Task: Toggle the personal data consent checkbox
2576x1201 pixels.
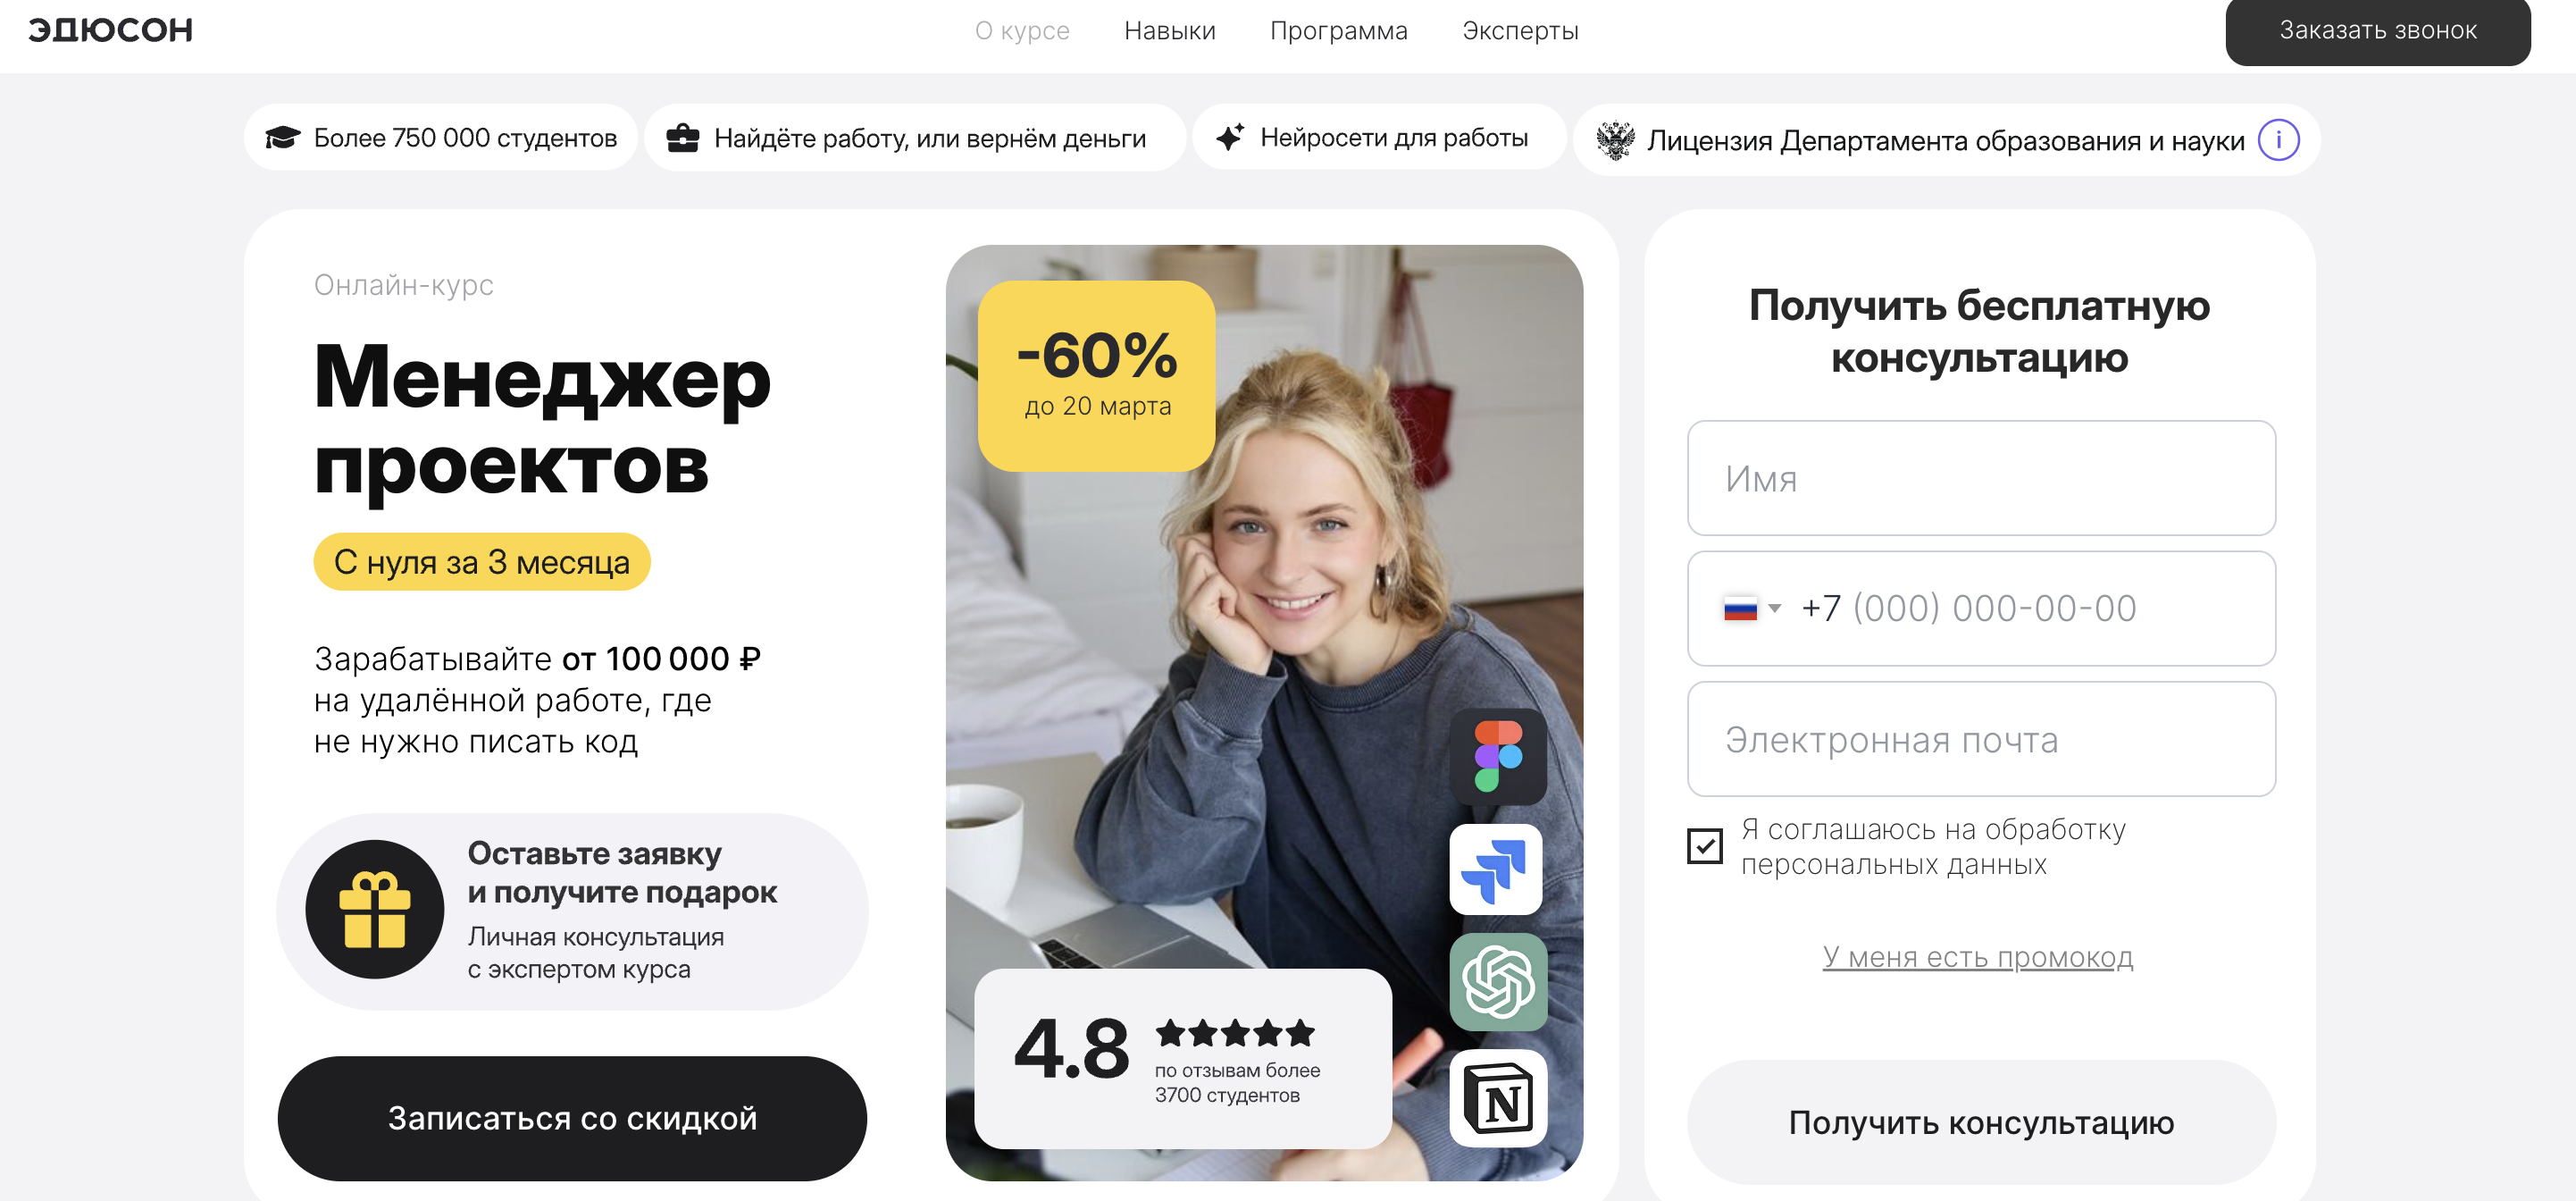Action: point(1704,845)
